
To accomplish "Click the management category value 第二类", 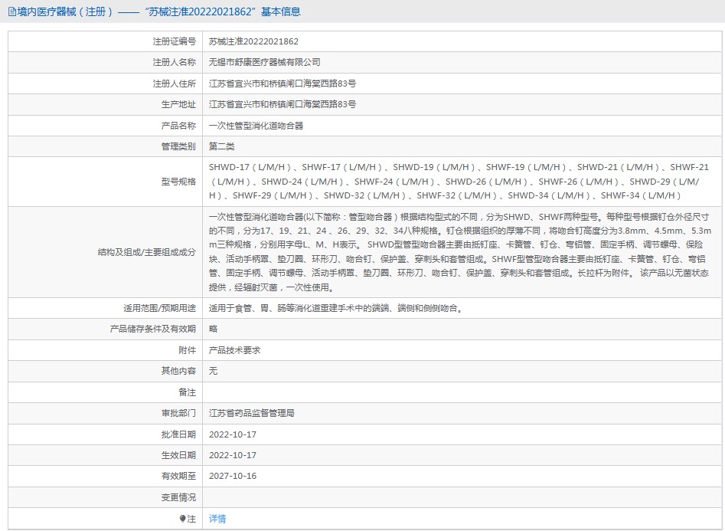I will click(222, 146).
